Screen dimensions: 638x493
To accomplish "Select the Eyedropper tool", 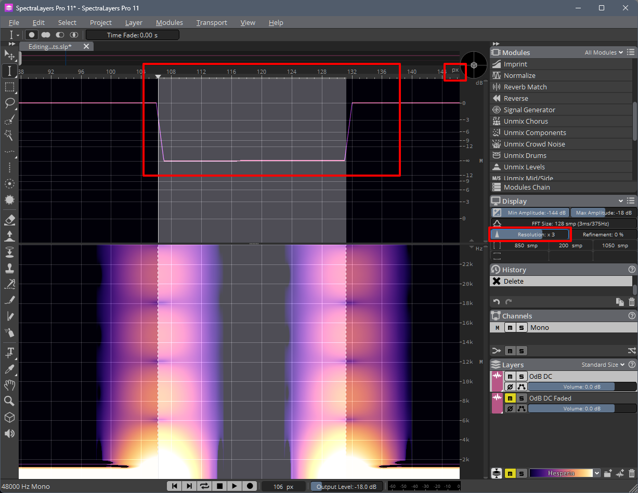I will click(9, 369).
